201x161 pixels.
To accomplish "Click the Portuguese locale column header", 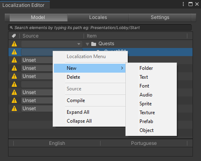I will click(x=144, y=143).
